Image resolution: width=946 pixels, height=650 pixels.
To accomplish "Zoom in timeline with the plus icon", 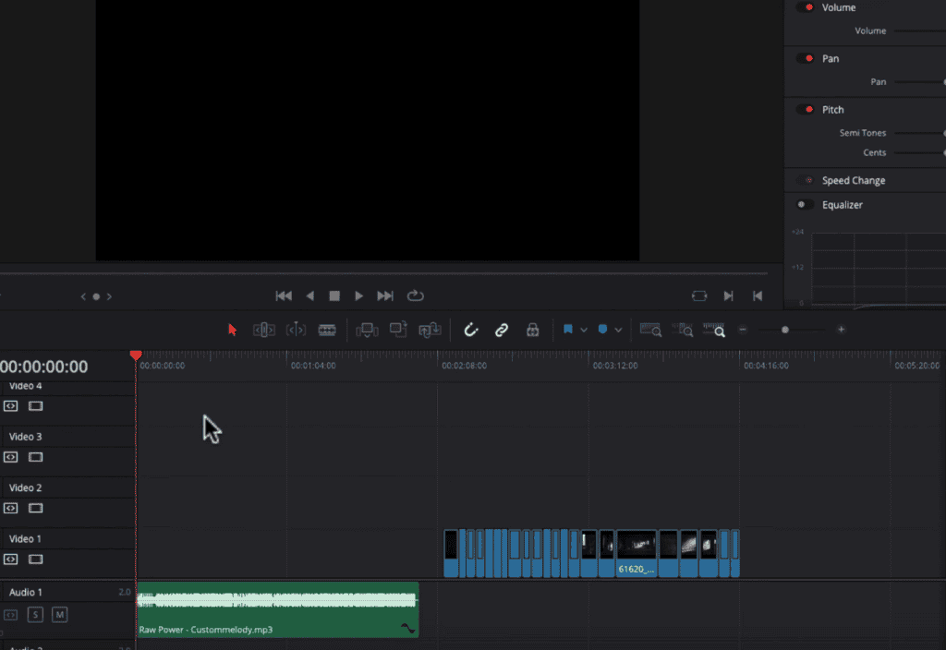I will 841,330.
